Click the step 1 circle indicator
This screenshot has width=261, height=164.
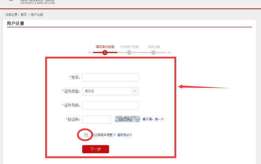click(105, 53)
